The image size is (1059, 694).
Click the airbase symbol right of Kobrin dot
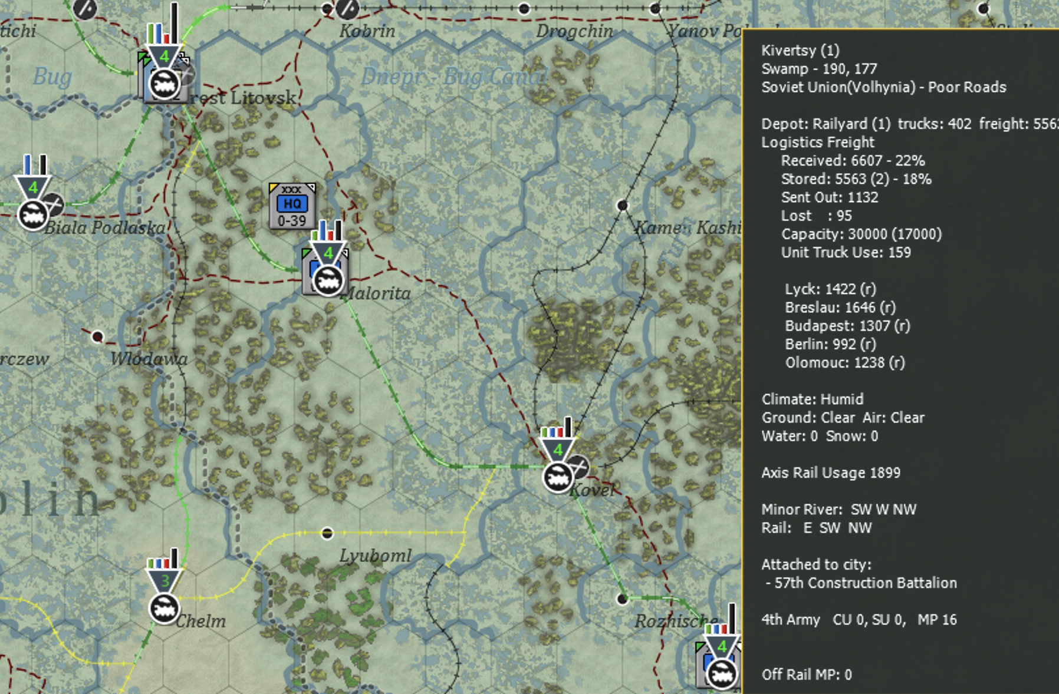(347, 8)
